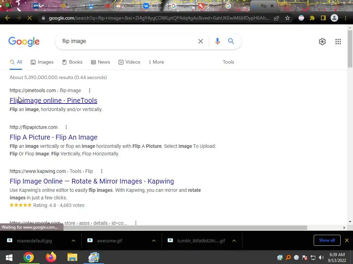The width and height of the screenshot is (353, 264).
Task: Submit search with the magnifier icon
Action: click(x=231, y=41)
